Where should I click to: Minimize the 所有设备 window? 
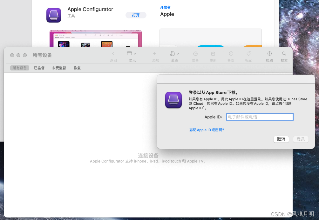pos(18,55)
